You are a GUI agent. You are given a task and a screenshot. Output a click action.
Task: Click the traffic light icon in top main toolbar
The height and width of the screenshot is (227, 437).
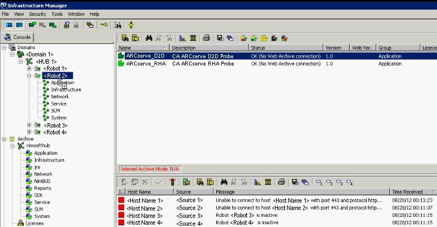pos(131,25)
